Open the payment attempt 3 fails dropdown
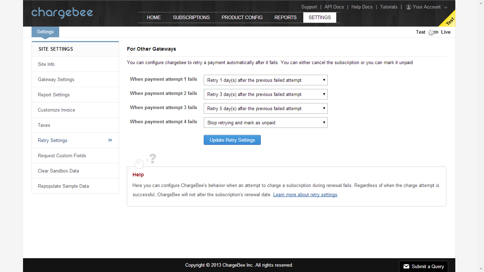Image resolution: width=484 pixels, height=272 pixels. tap(265, 108)
